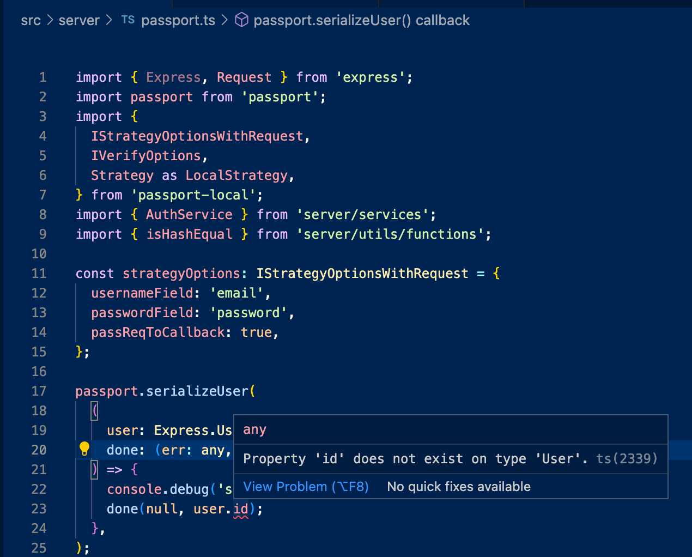Click the 'any' type in the hover tooltip

tap(254, 429)
